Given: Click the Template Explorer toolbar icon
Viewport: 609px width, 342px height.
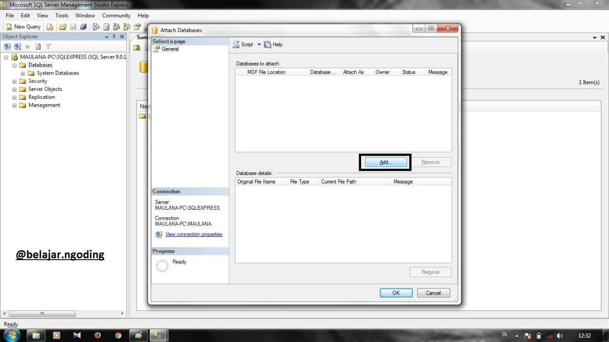Looking at the screenshot, I should click(x=127, y=27).
